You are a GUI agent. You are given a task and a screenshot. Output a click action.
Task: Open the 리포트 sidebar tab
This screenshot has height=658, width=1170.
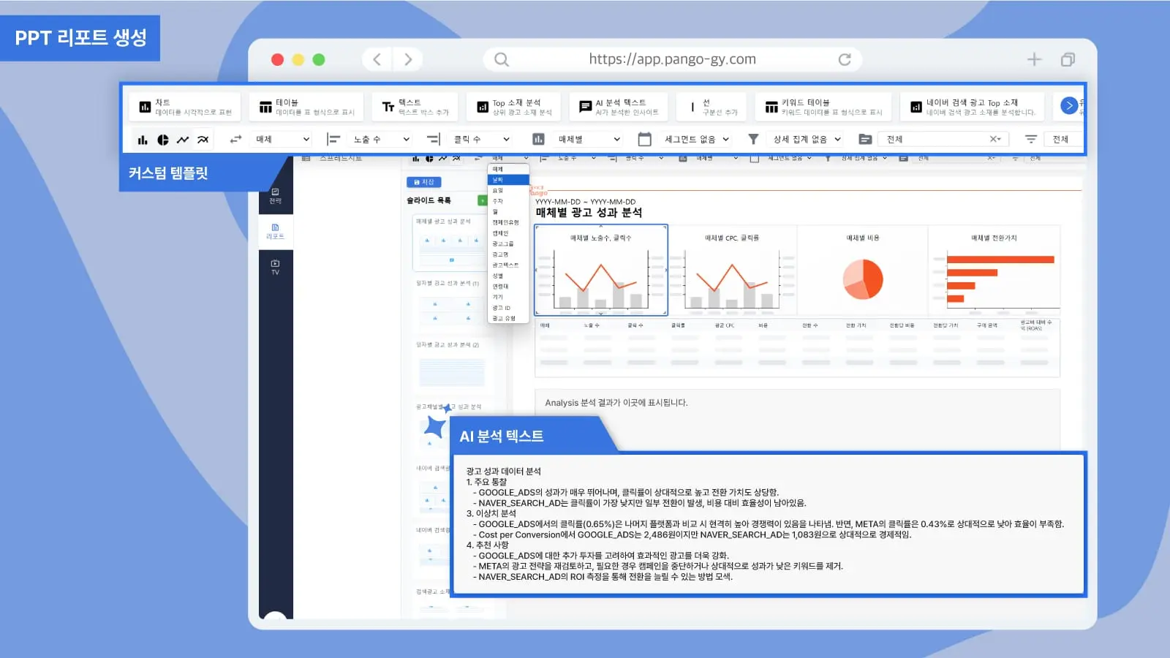275,231
